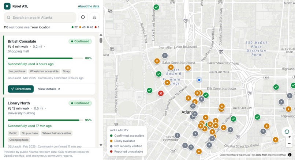The height and width of the screenshot is (160, 295).
Task: Click the OpenFreeMap attribution text
Action: [x=227, y=155]
